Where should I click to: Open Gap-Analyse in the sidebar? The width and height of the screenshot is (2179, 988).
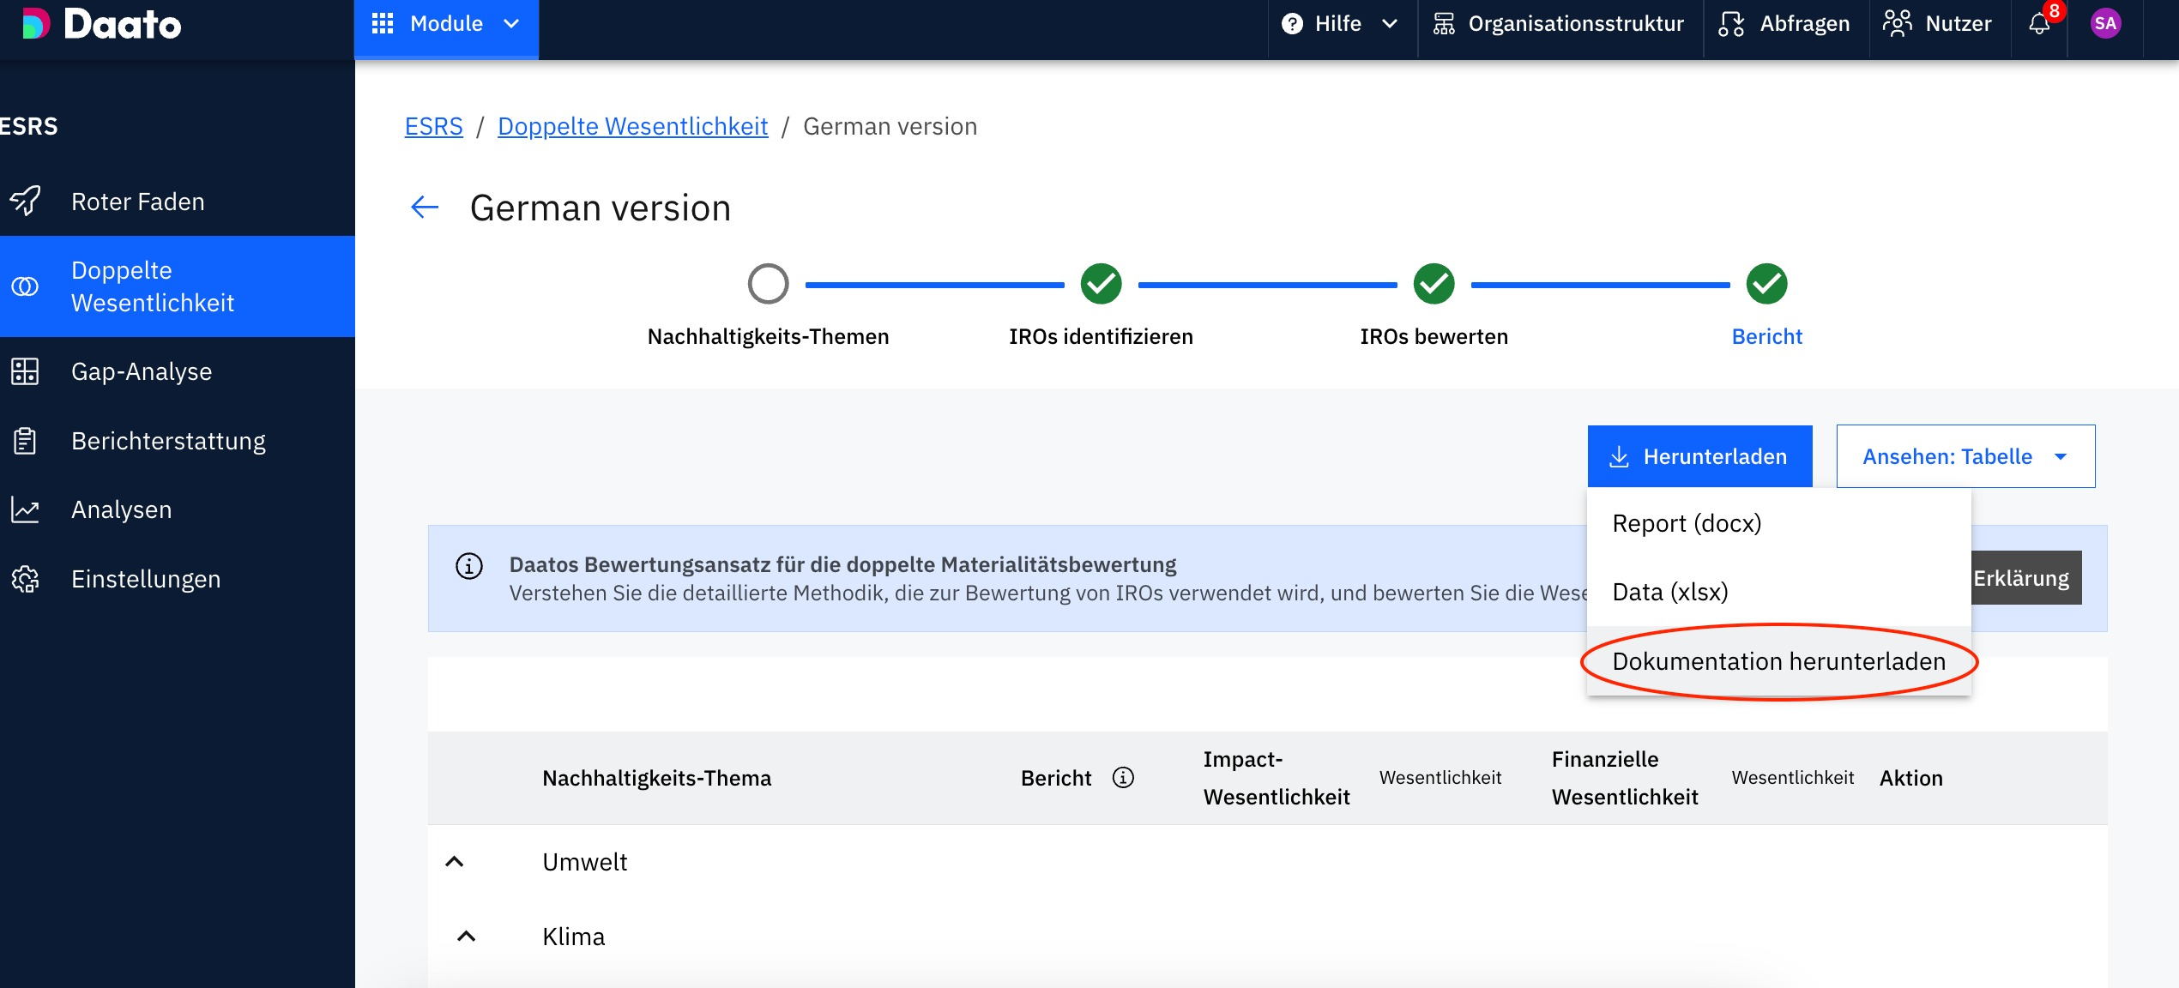(142, 371)
